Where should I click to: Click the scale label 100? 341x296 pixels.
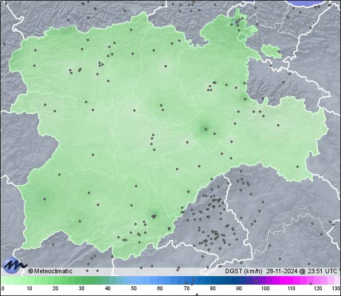point(265,289)
